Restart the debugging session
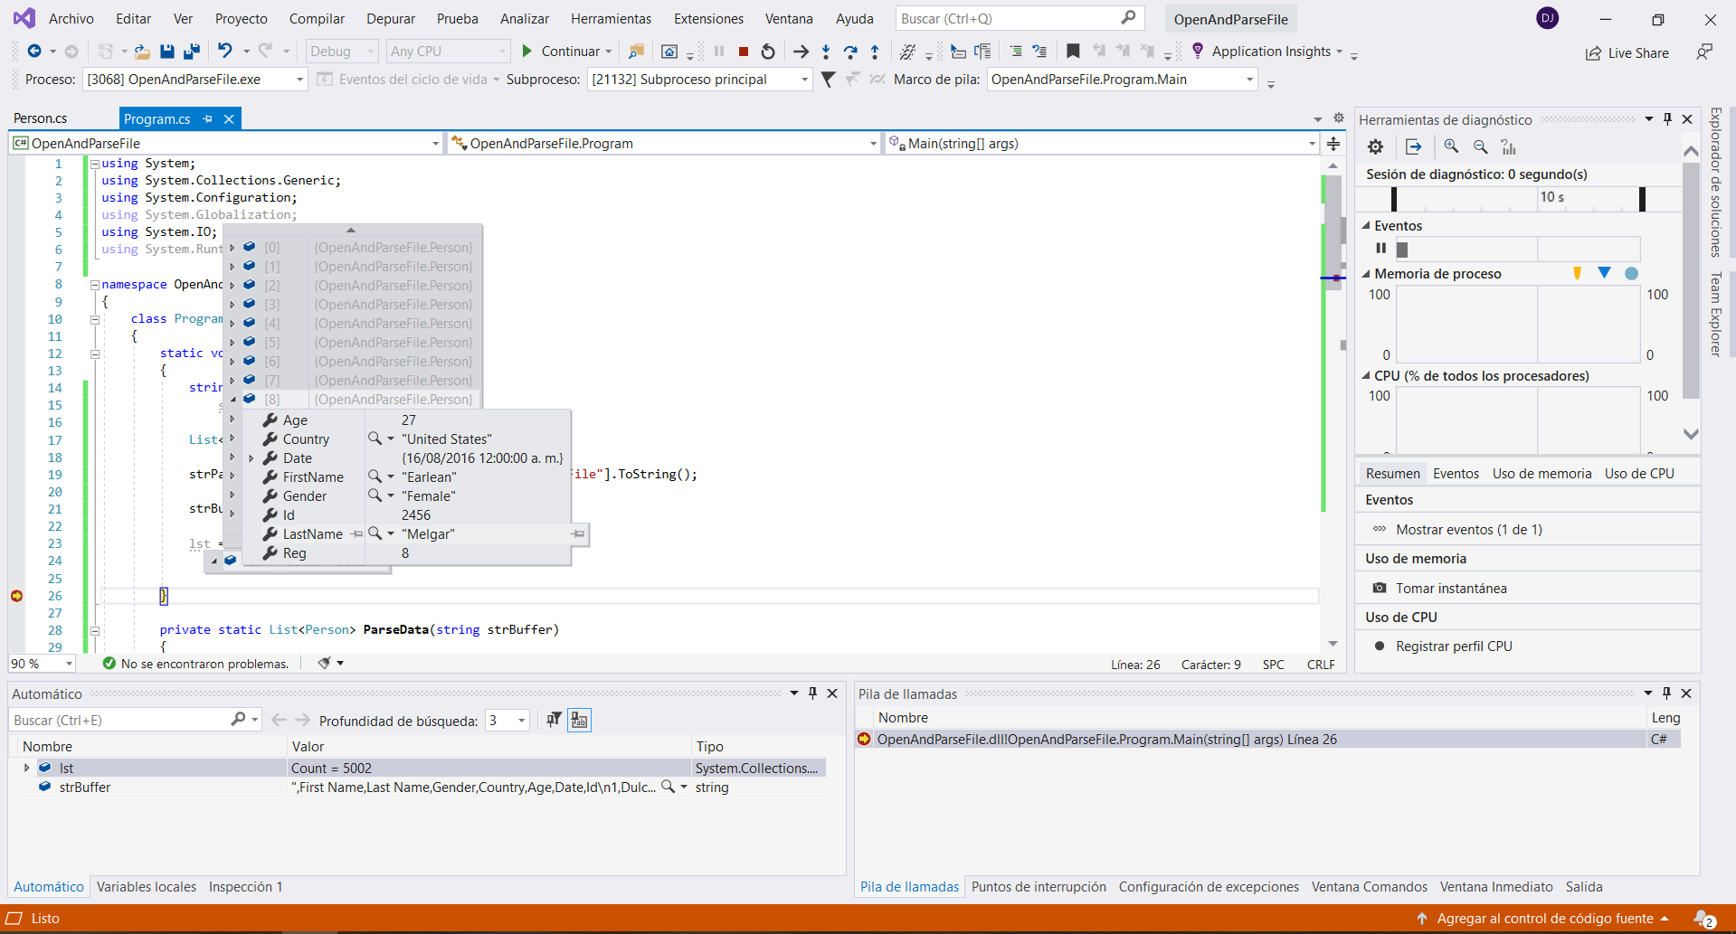The width and height of the screenshot is (1736, 934). click(768, 52)
